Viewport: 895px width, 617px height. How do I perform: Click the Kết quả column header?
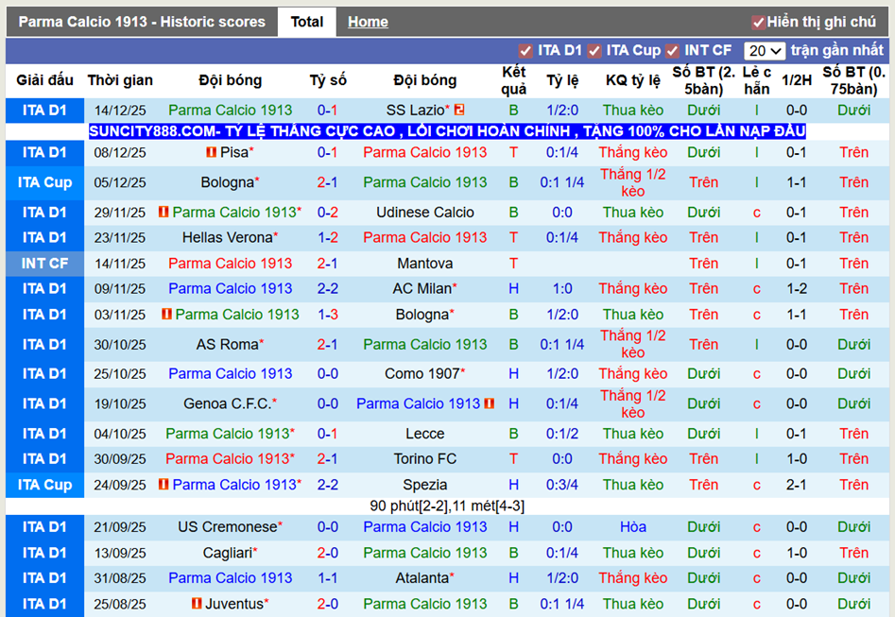point(514,80)
